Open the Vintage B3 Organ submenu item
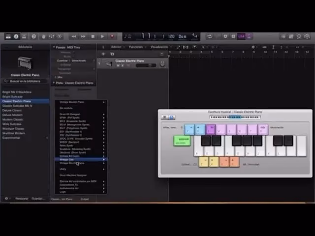The image size is (315, 236). [81, 156]
